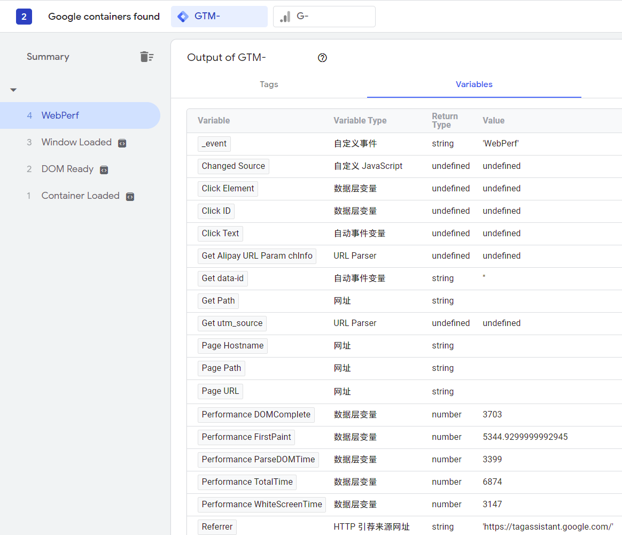Click the API call icon beside Container Loaded
This screenshot has width=622, height=535.
pos(130,197)
